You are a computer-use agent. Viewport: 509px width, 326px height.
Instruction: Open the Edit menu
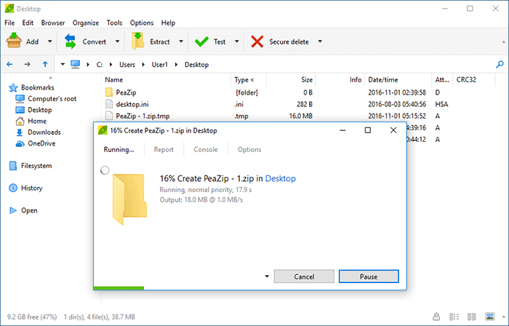tap(28, 23)
